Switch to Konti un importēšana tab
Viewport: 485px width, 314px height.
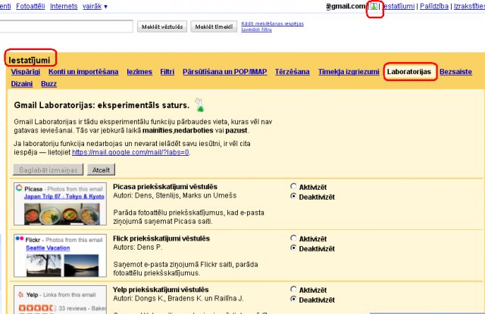tap(83, 72)
